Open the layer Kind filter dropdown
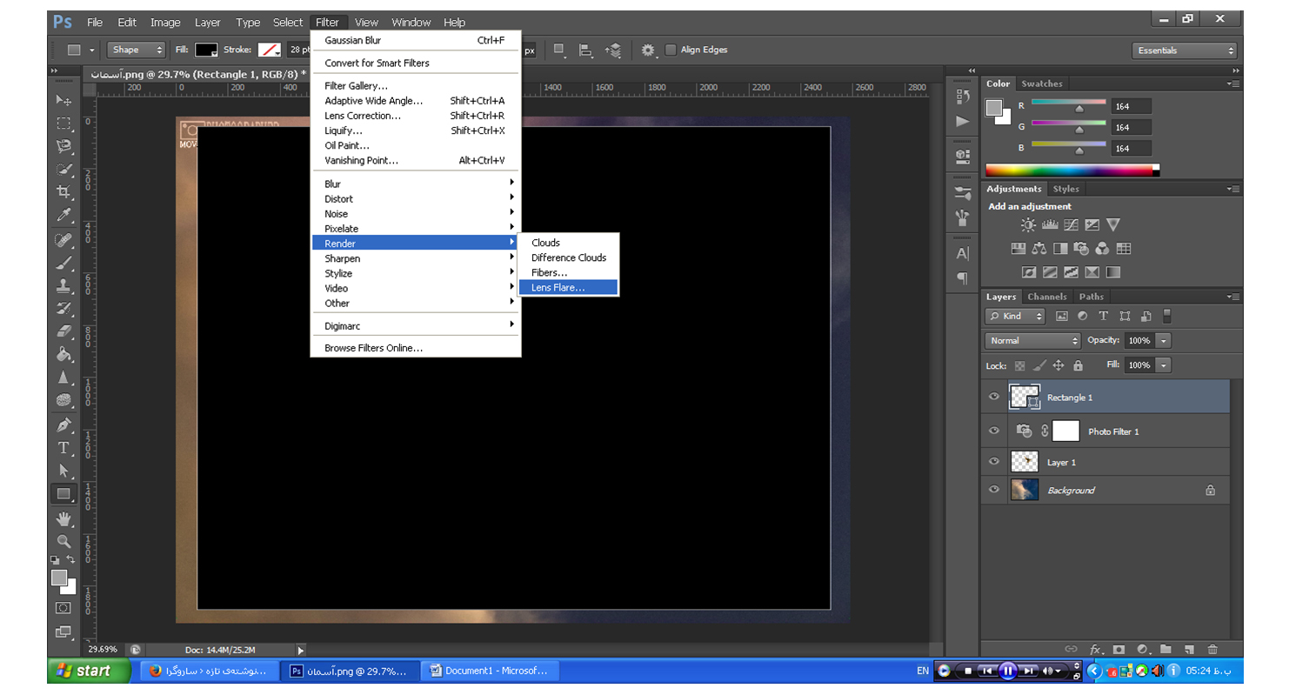The width and height of the screenshot is (1289, 695). 1015,316
